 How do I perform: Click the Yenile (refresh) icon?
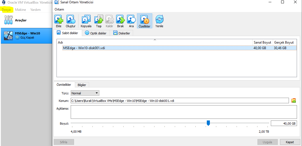click(159, 19)
